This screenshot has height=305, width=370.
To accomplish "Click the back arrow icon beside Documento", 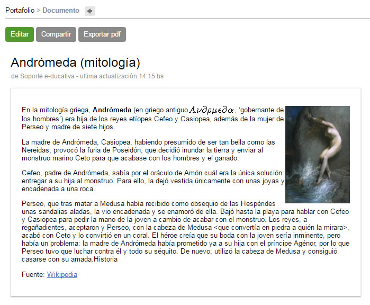I will pos(89,11).
